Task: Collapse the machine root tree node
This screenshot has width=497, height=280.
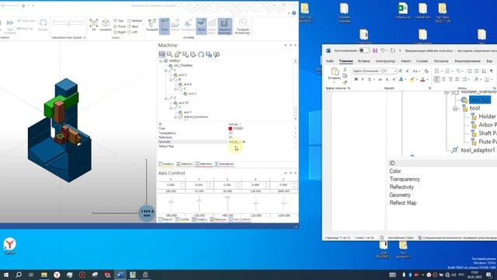Action: (x=161, y=61)
